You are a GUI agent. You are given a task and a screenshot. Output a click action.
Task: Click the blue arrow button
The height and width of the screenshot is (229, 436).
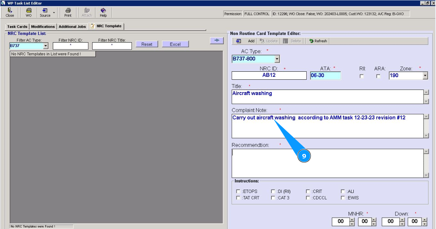pos(217,40)
